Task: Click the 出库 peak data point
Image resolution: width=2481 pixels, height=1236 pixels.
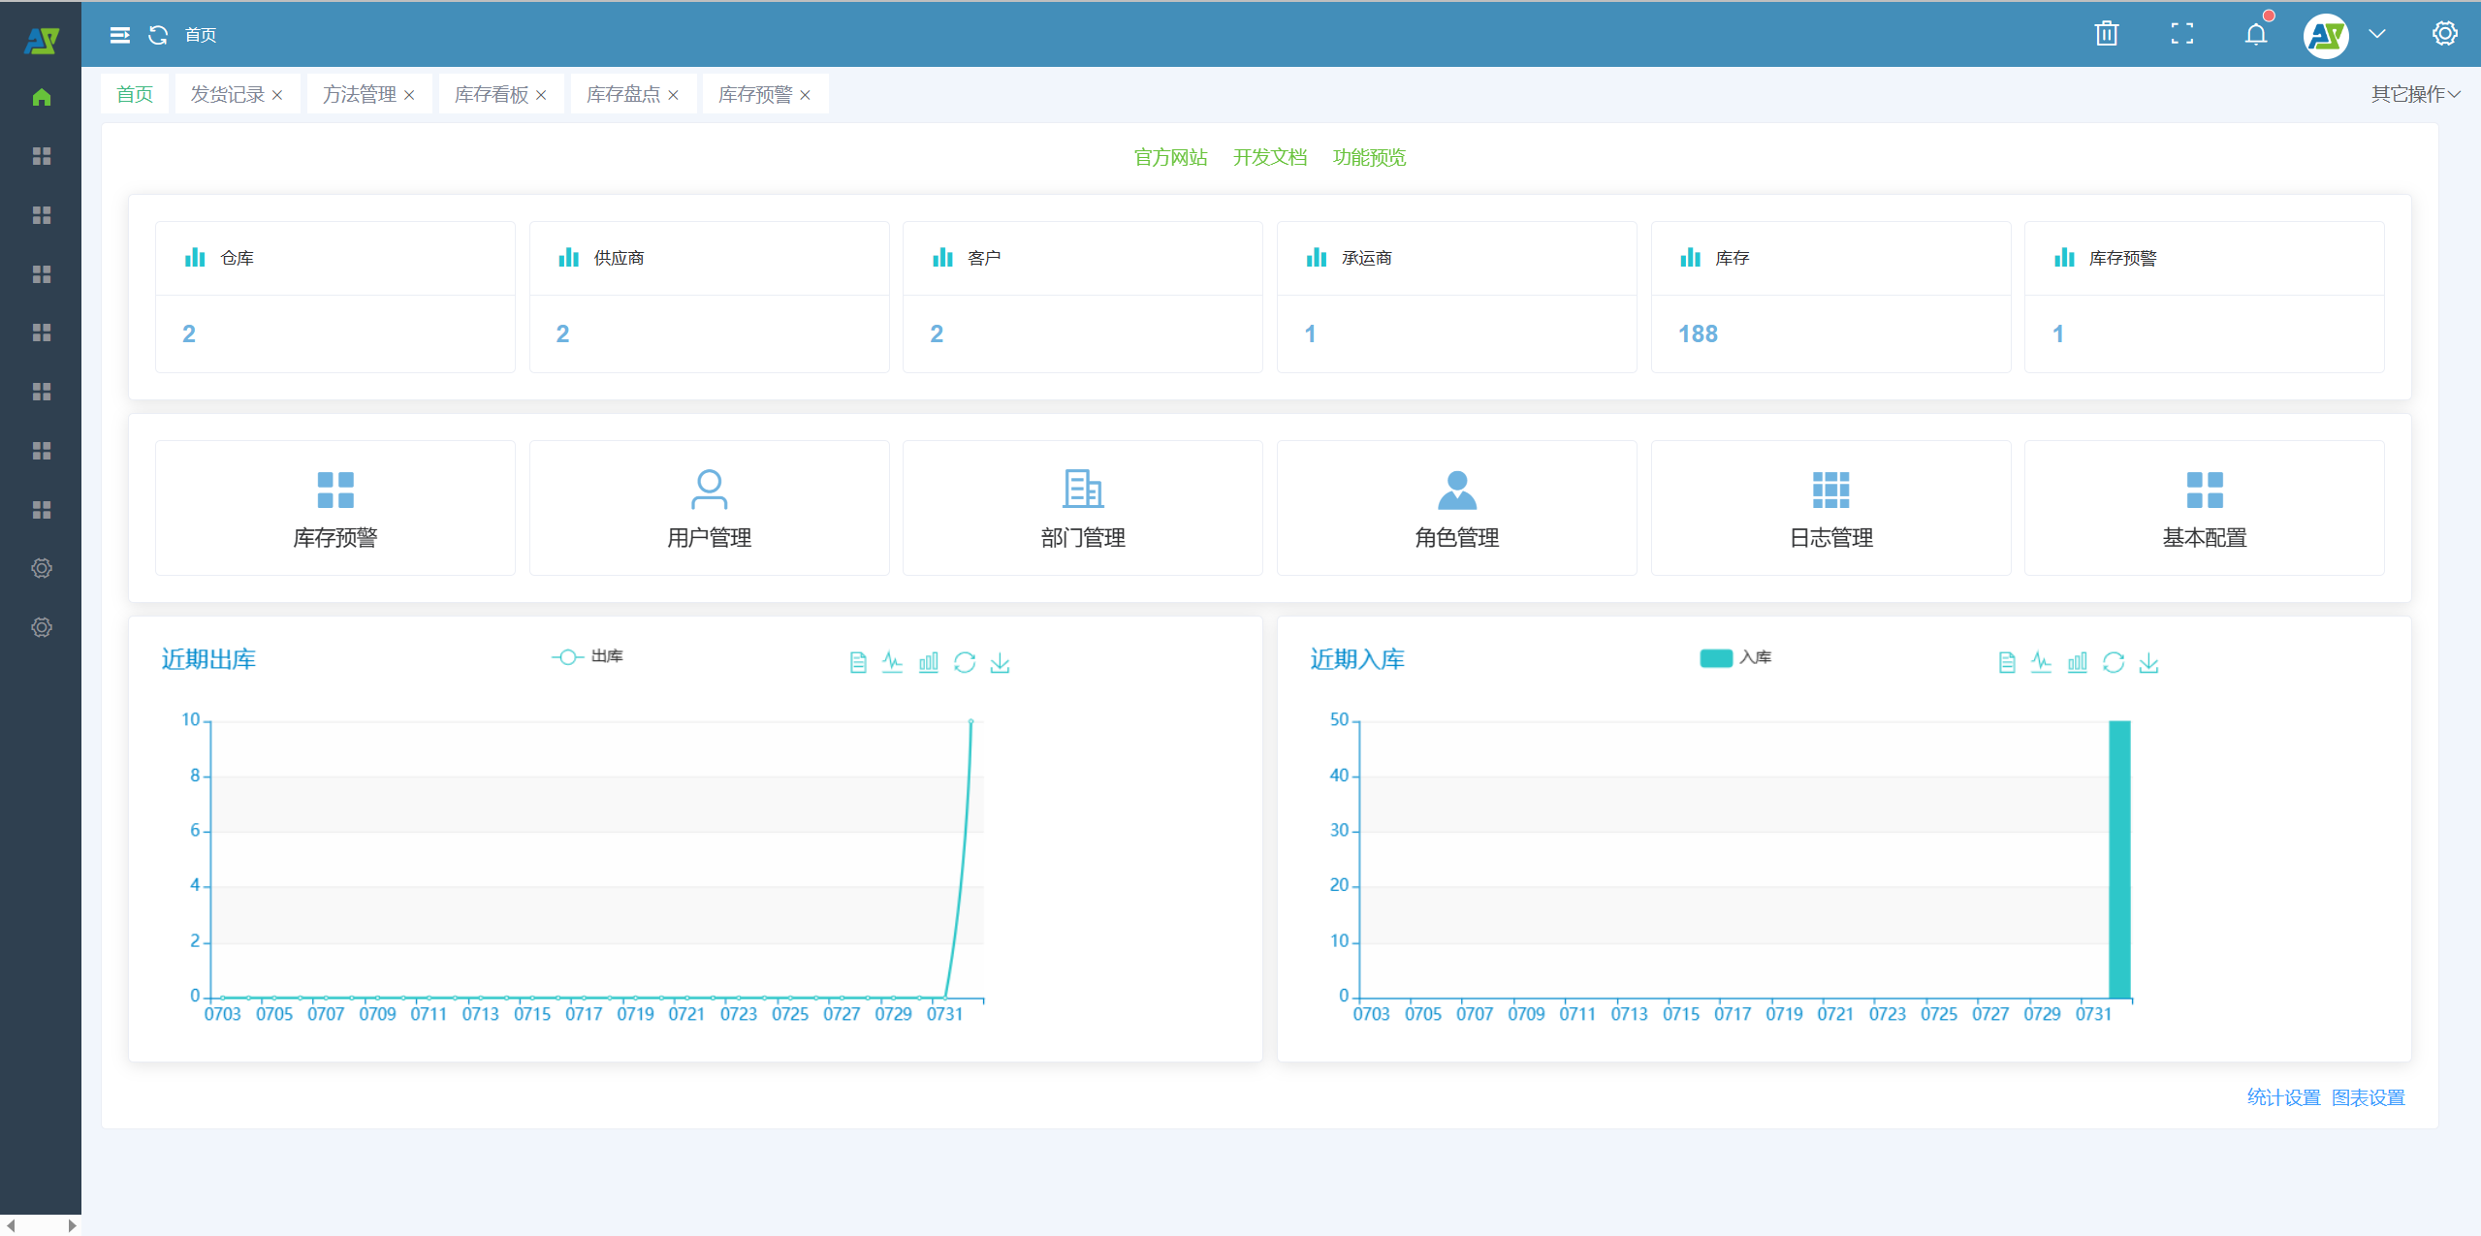Action: [970, 721]
